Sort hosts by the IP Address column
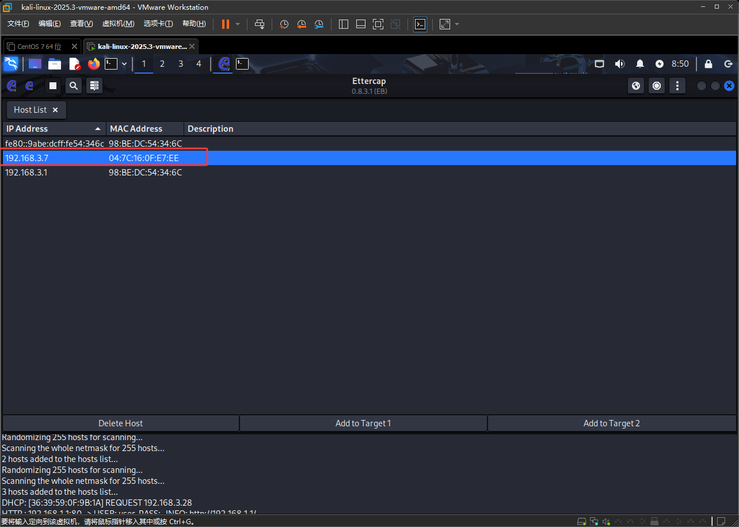The width and height of the screenshot is (739, 527). [55, 129]
